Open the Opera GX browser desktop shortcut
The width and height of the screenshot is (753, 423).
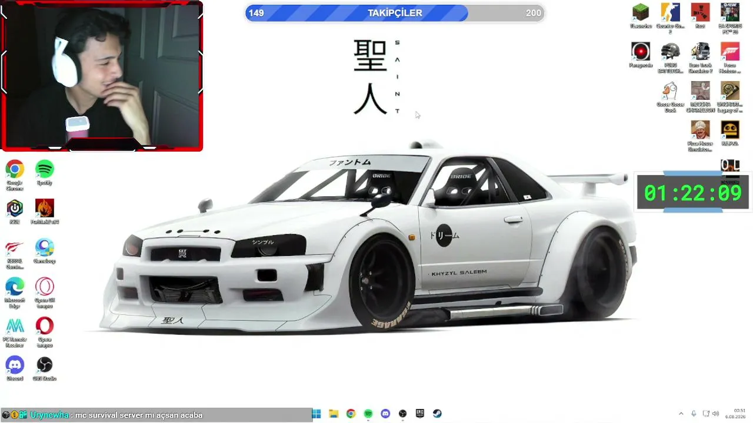(x=45, y=293)
